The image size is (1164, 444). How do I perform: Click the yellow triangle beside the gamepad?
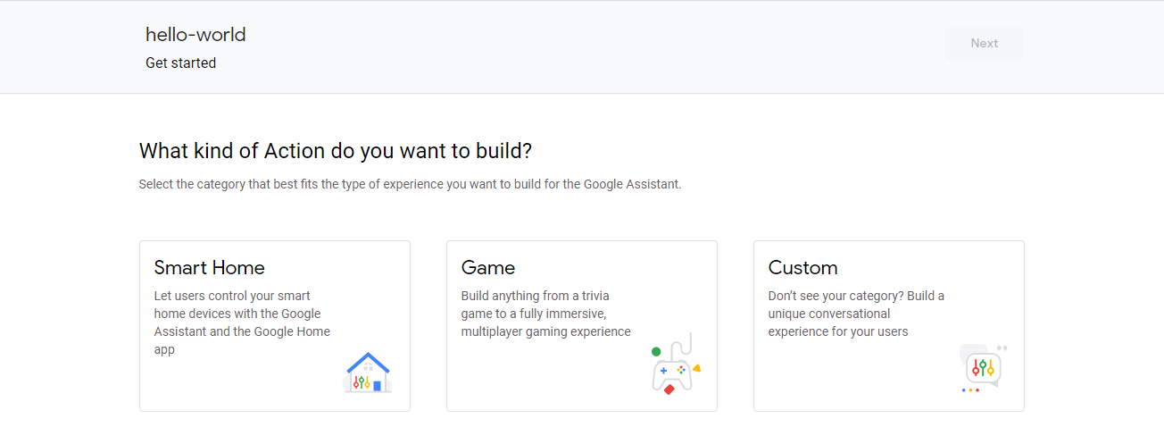(x=696, y=367)
